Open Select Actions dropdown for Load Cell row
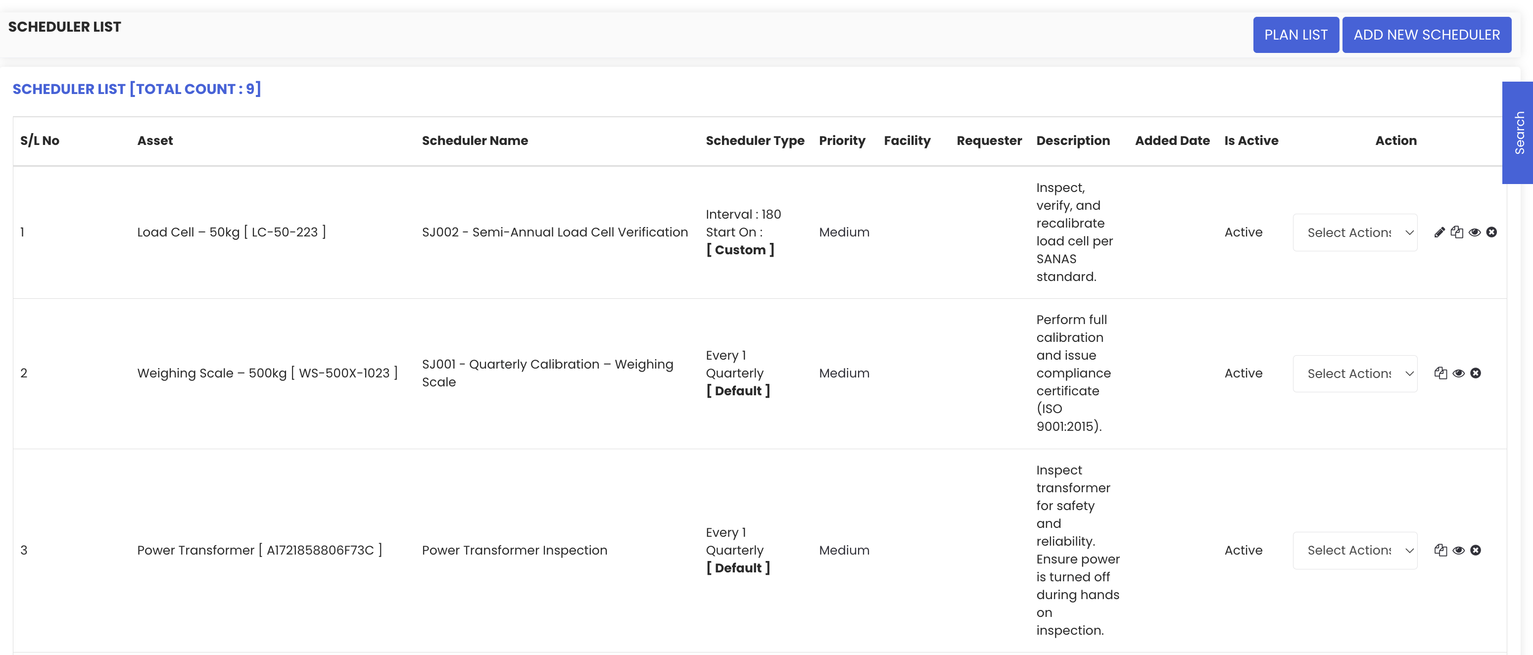1533x655 pixels. click(1354, 233)
